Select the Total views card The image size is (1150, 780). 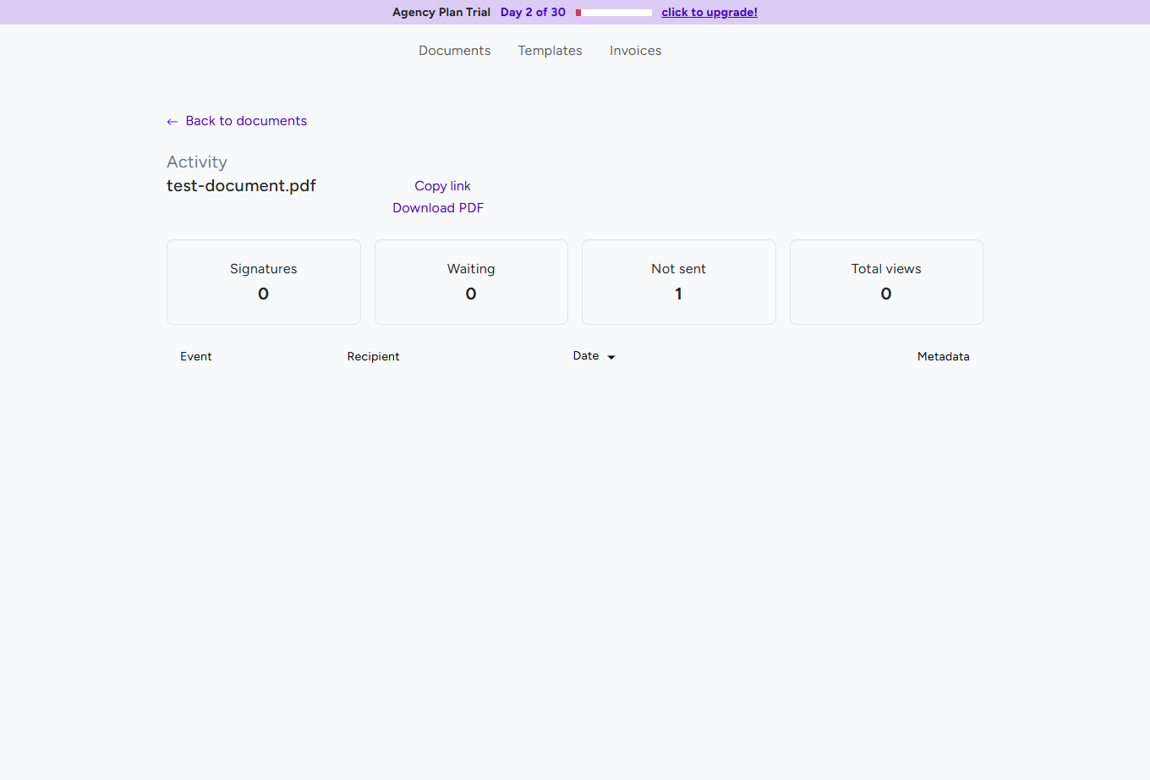pyautogui.click(x=885, y=282)
